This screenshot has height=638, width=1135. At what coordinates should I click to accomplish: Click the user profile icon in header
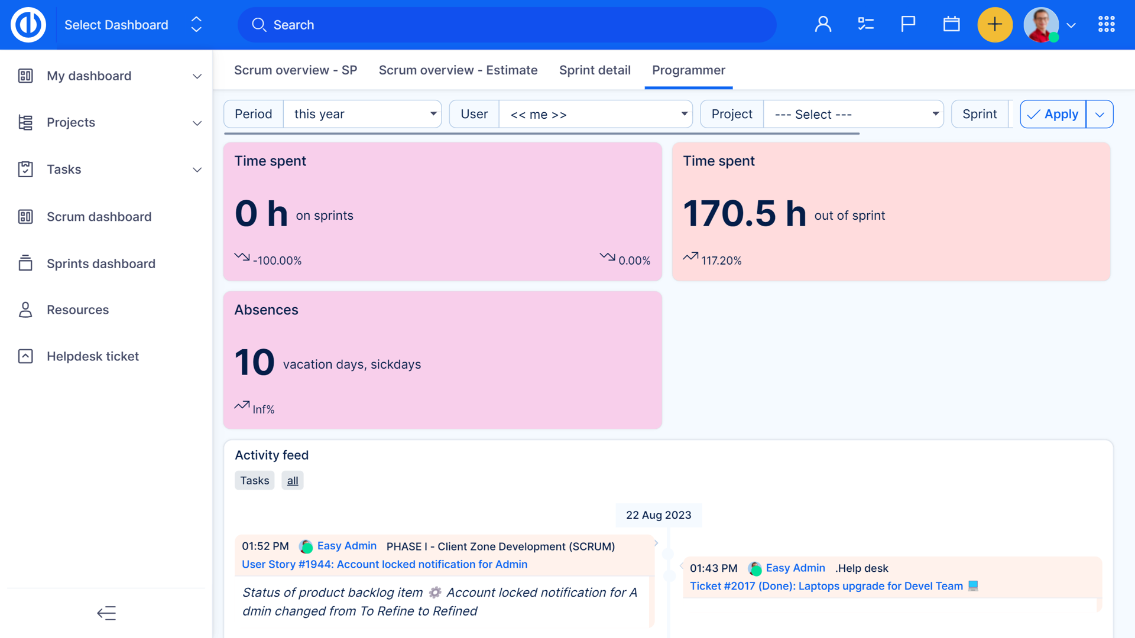pos(823,25)
